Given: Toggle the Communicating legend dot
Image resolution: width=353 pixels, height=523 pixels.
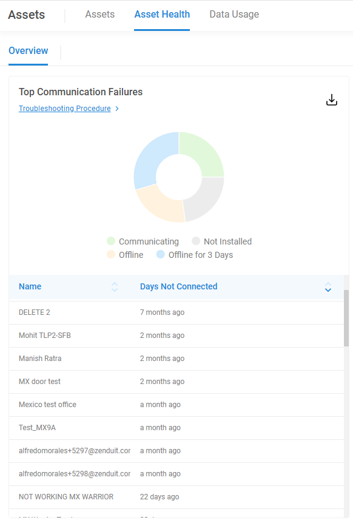Looking at the screenshot, I should [x=111, y=241].
